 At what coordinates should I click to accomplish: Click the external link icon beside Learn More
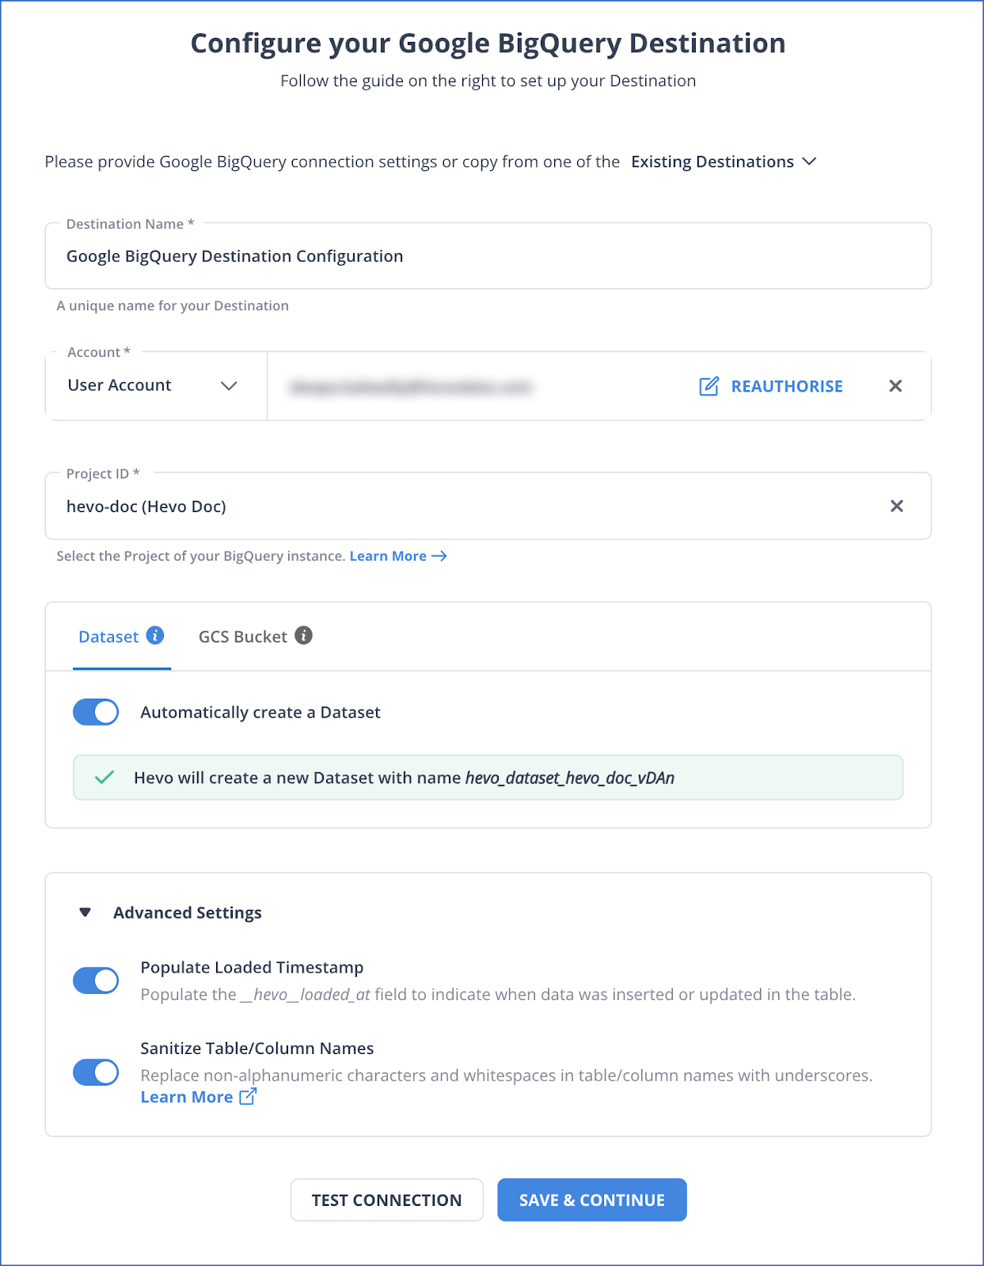248,1097
